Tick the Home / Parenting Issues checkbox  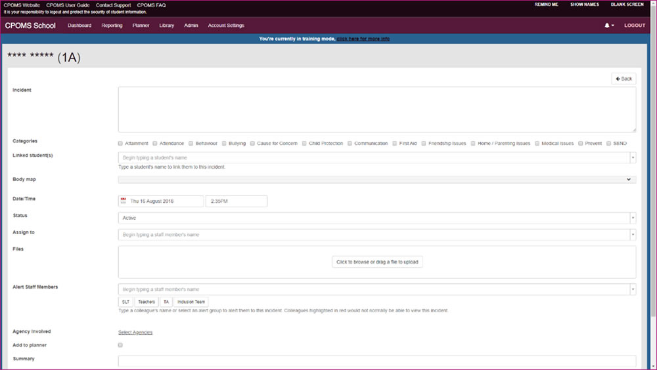pos(473,143)
